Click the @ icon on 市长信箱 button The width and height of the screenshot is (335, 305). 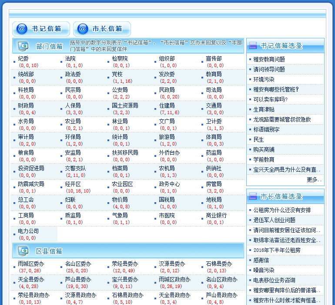[83, 29]
